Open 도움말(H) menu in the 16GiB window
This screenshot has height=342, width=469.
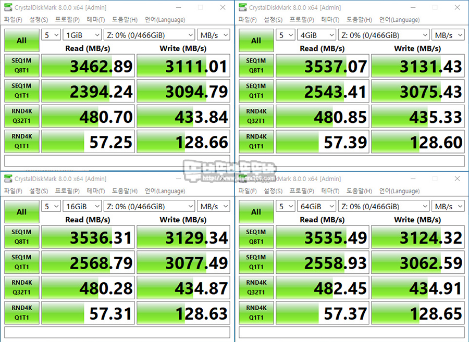[x=125, y=191]
